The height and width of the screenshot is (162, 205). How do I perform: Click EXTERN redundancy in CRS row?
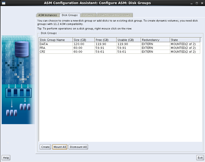(155, 52)
